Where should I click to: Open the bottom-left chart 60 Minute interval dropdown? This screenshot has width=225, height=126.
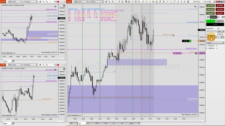click(31, 65)
